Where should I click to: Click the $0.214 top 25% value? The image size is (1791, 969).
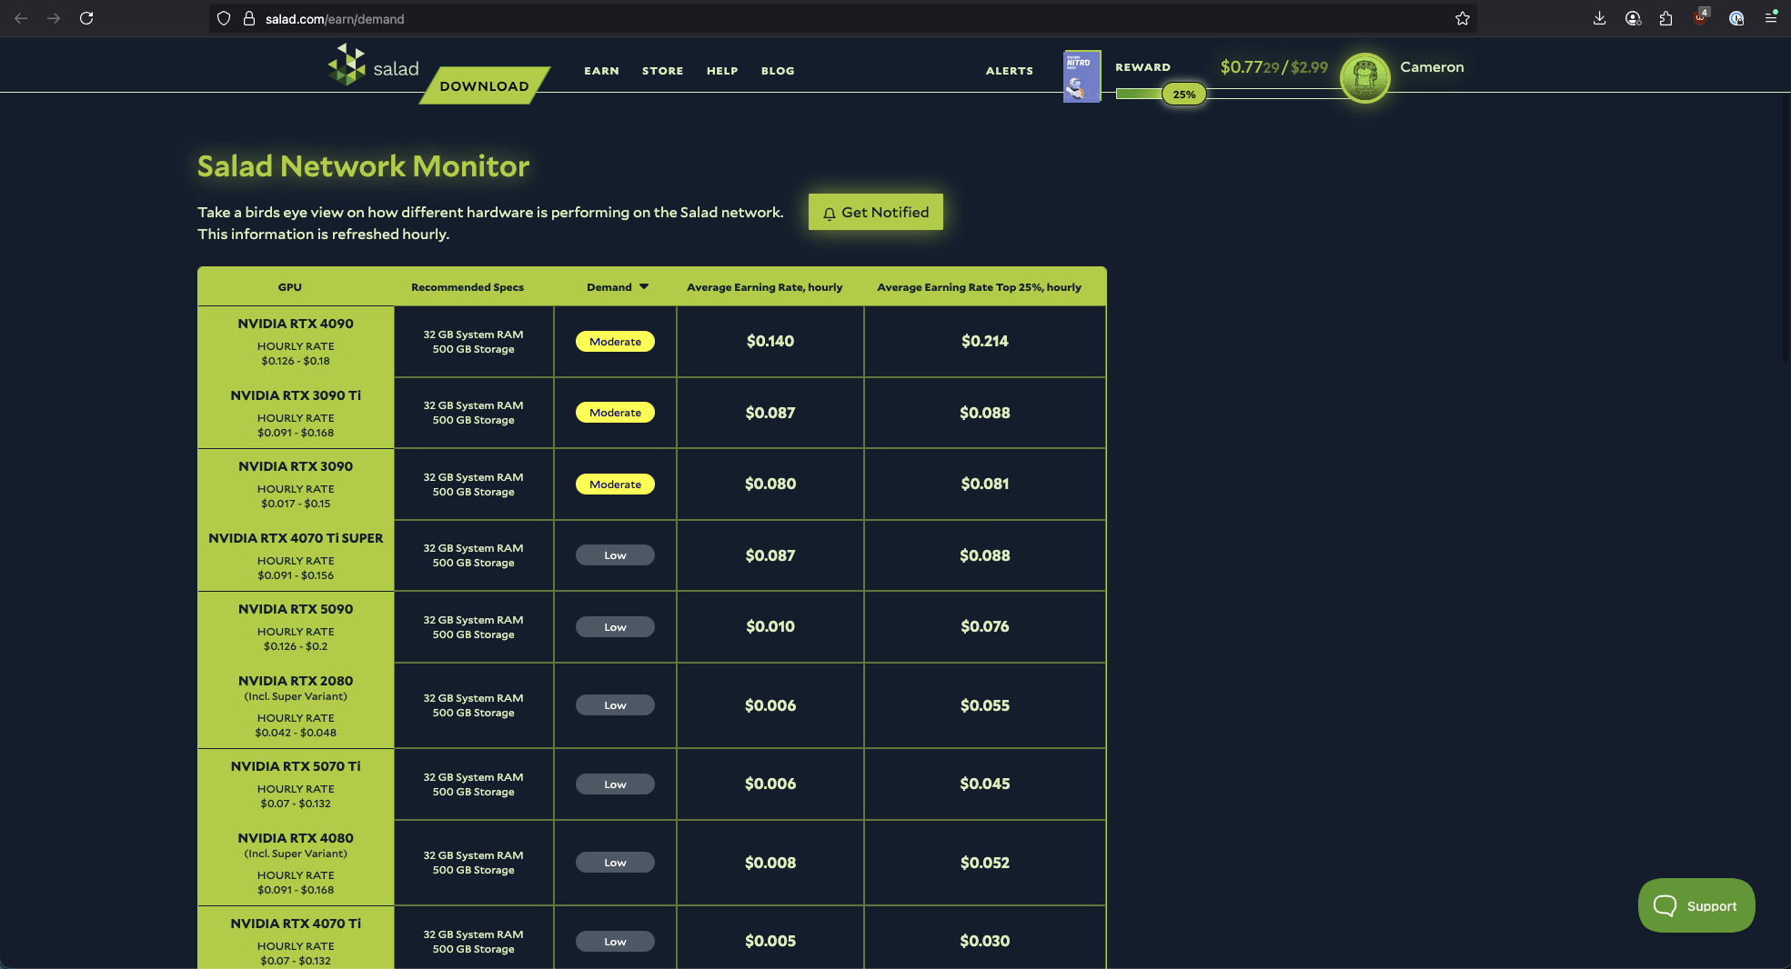click(x=984, y=341)
